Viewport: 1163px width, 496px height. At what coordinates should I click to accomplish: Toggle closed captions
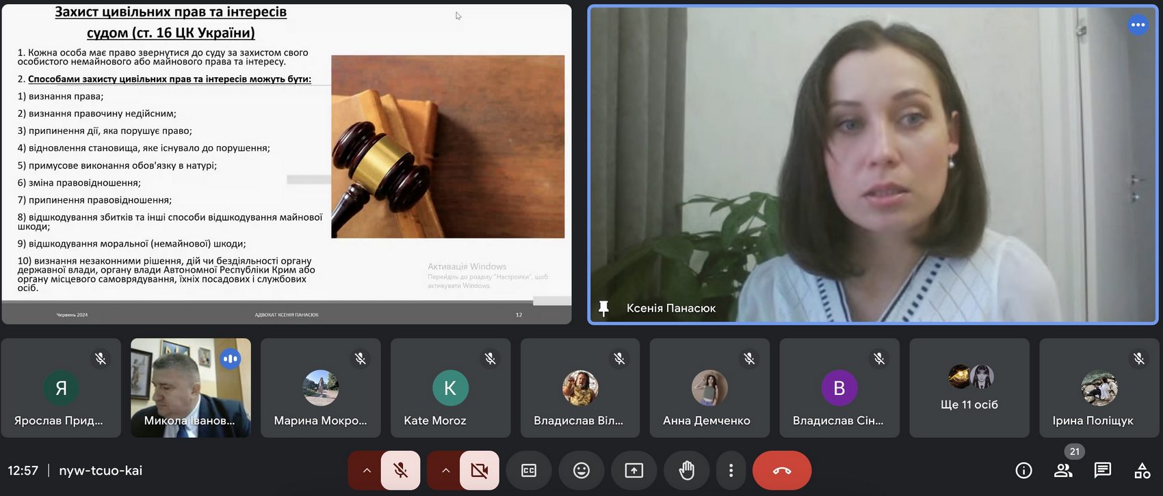pyautogui.click(x=529, y=470)
